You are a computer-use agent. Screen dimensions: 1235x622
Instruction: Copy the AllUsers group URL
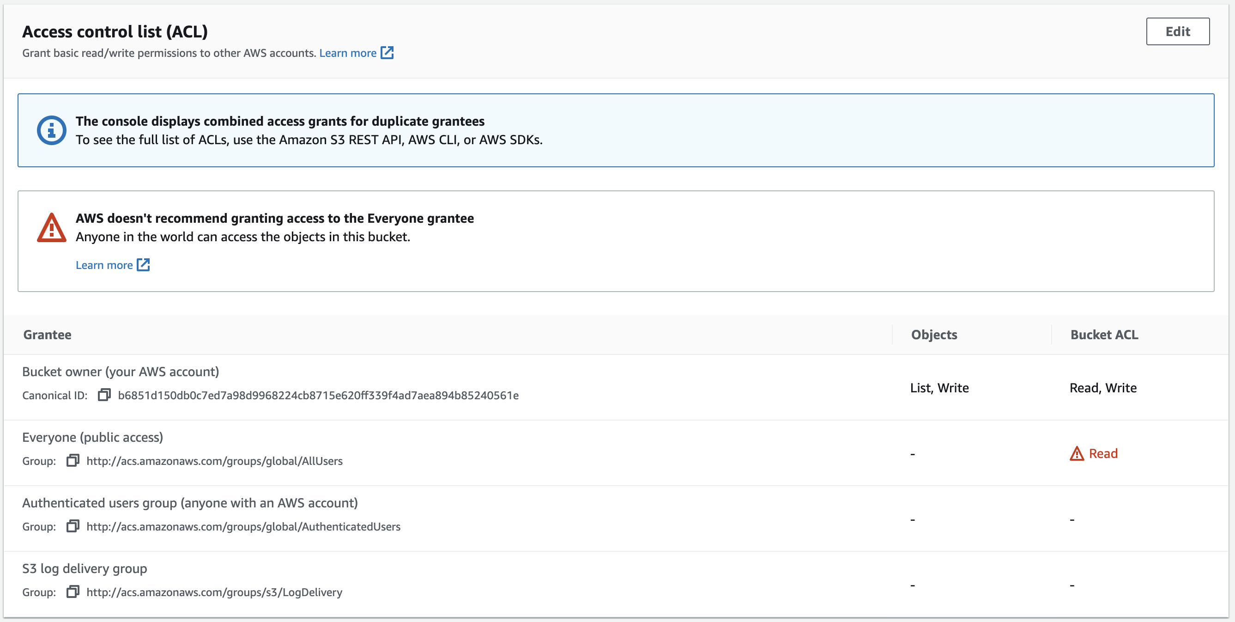tap(73, 460)
